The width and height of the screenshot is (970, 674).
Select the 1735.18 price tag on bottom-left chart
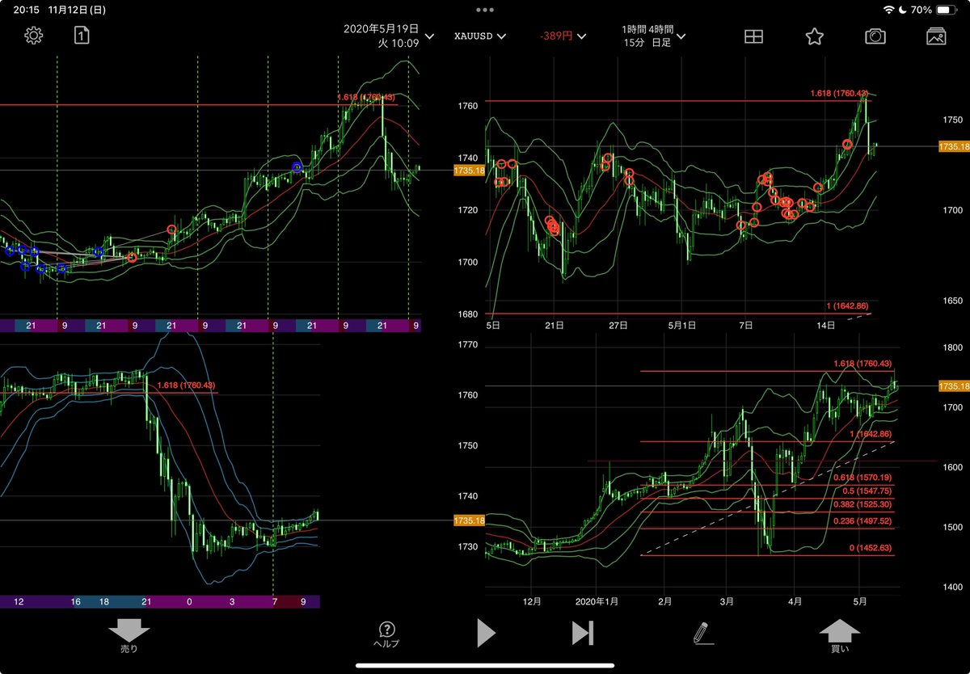point(470,521)
